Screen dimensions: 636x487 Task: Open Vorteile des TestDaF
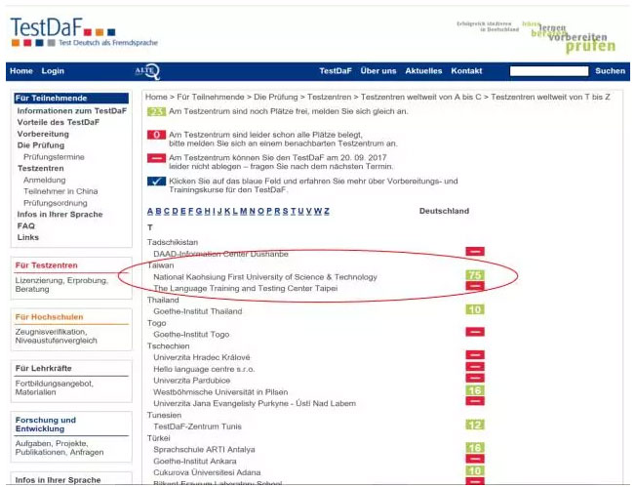click(x=58, y=122)
